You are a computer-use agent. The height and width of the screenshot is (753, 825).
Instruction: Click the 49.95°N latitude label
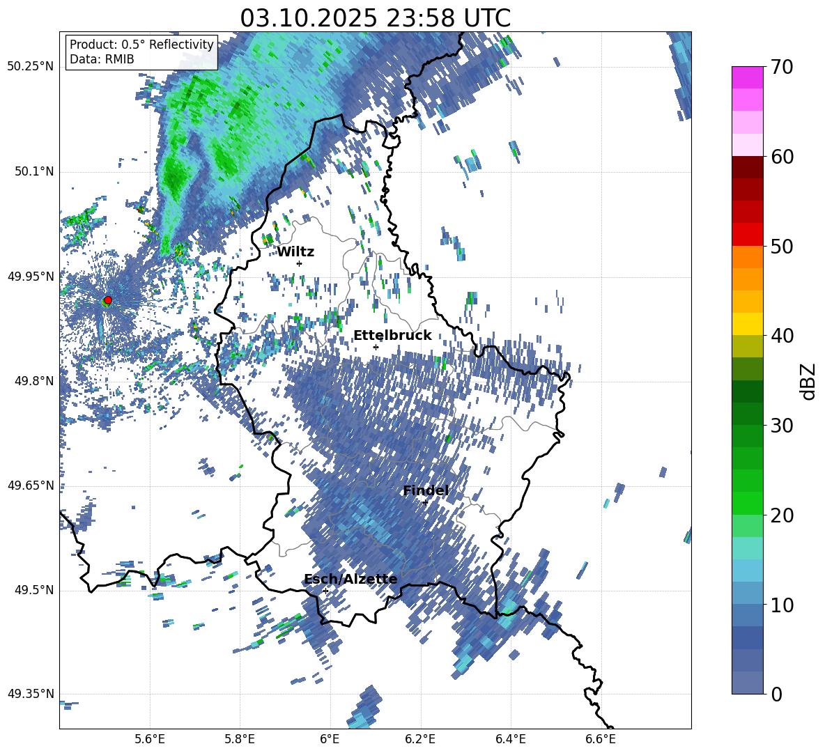pyautogui.click(x=31, y=277)
